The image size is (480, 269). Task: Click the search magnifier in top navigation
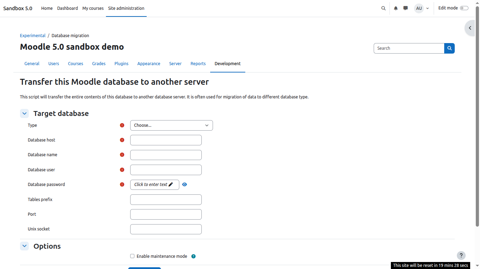click(x=383, y=8)
